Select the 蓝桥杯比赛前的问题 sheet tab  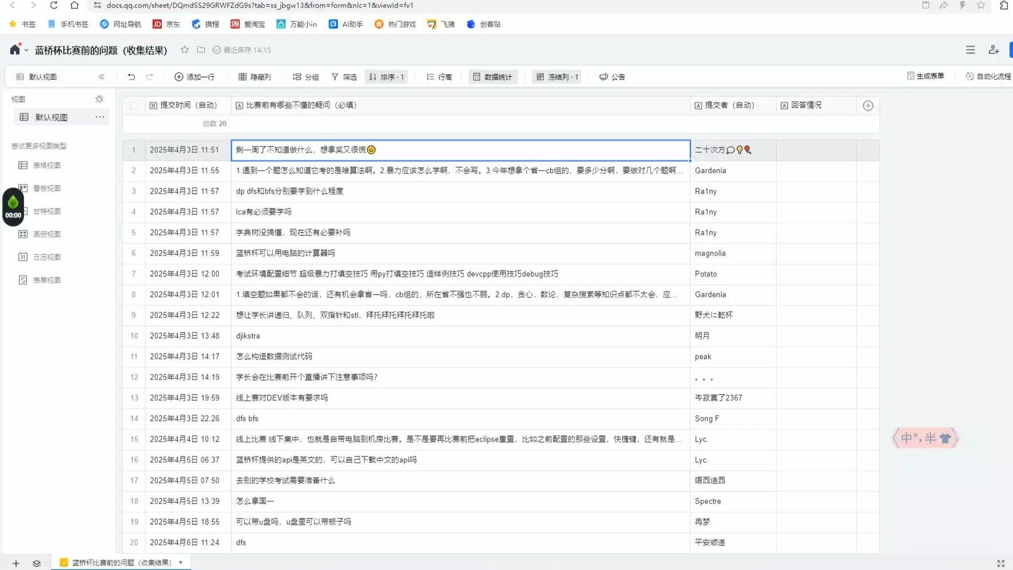click(x=115, y=563)
